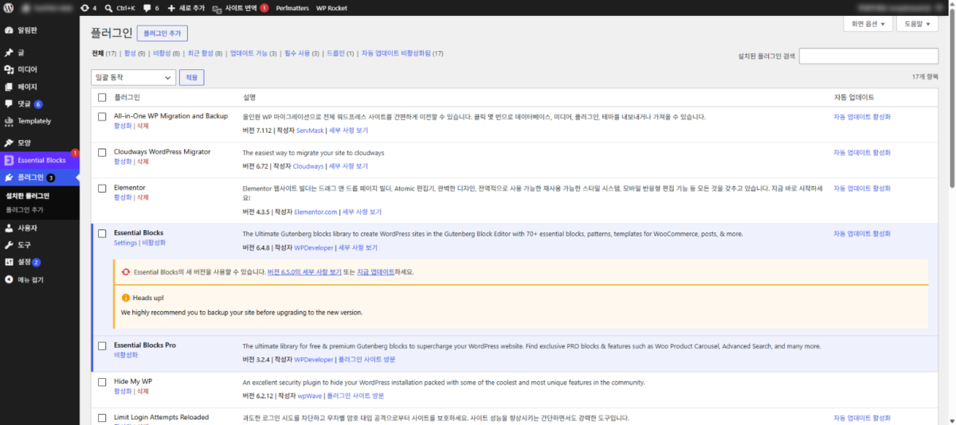Filter plugins by 활성 (9)

(x=135, y=53)
